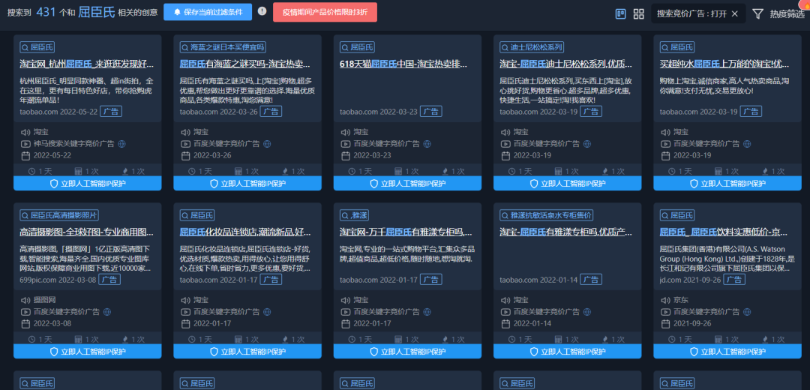Click the 摄图网 advertiser name

tap(44, 299)
